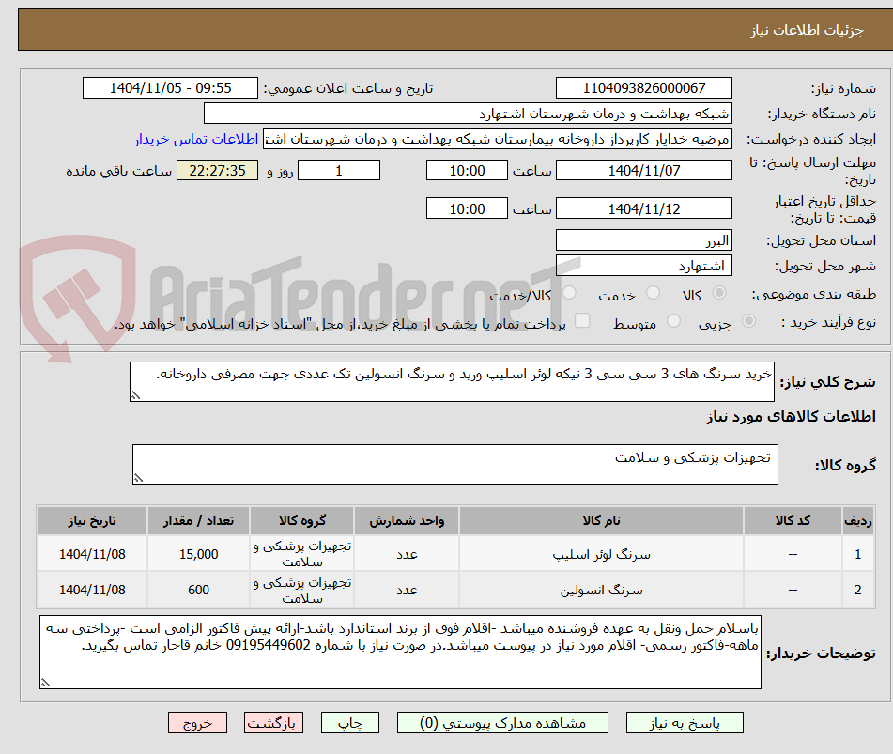Click the چاپ print button
The height and width of the screenshot is (754, 893).
coord(349,723)
